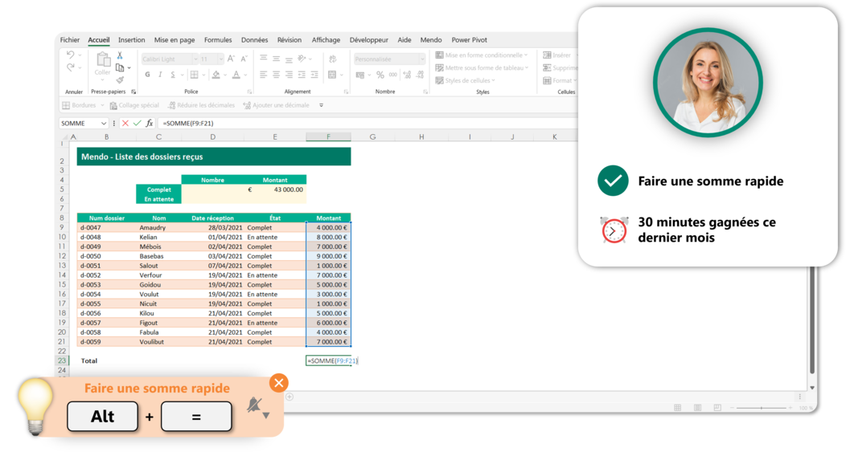
Task: Select the column F header
Action: click(x=328, y=136)
